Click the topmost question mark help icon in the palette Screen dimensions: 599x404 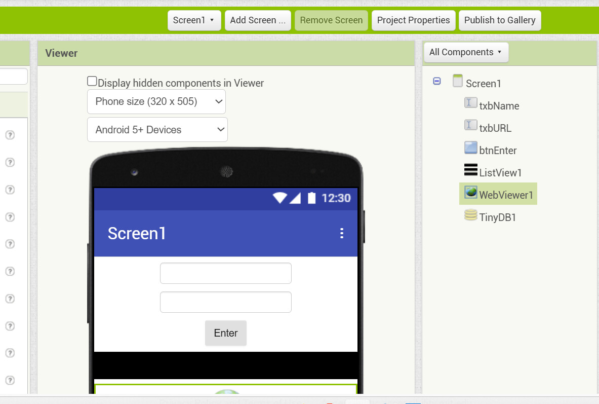click(x=10, y=135)
